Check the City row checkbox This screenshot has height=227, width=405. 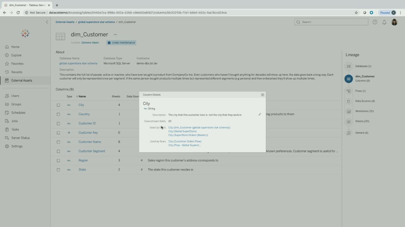[58, 105]
